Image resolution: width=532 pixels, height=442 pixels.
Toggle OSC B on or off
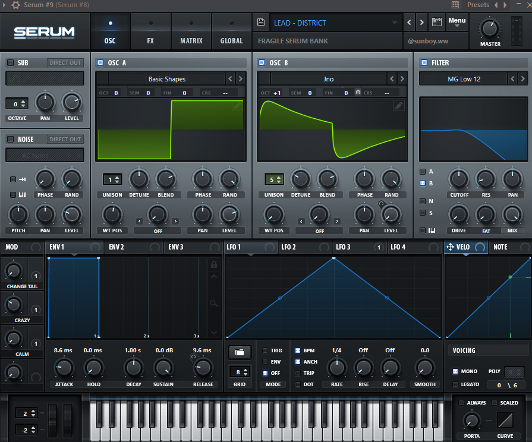point(262,62)
